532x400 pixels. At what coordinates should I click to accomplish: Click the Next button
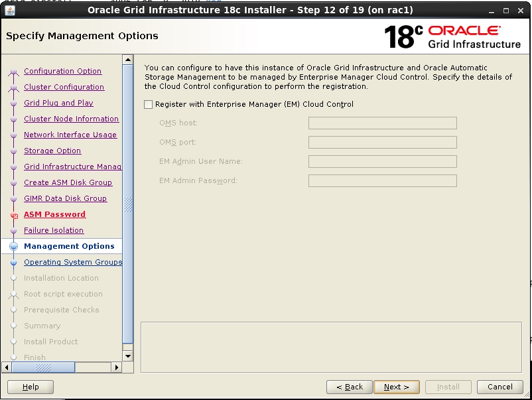(396, 387)
